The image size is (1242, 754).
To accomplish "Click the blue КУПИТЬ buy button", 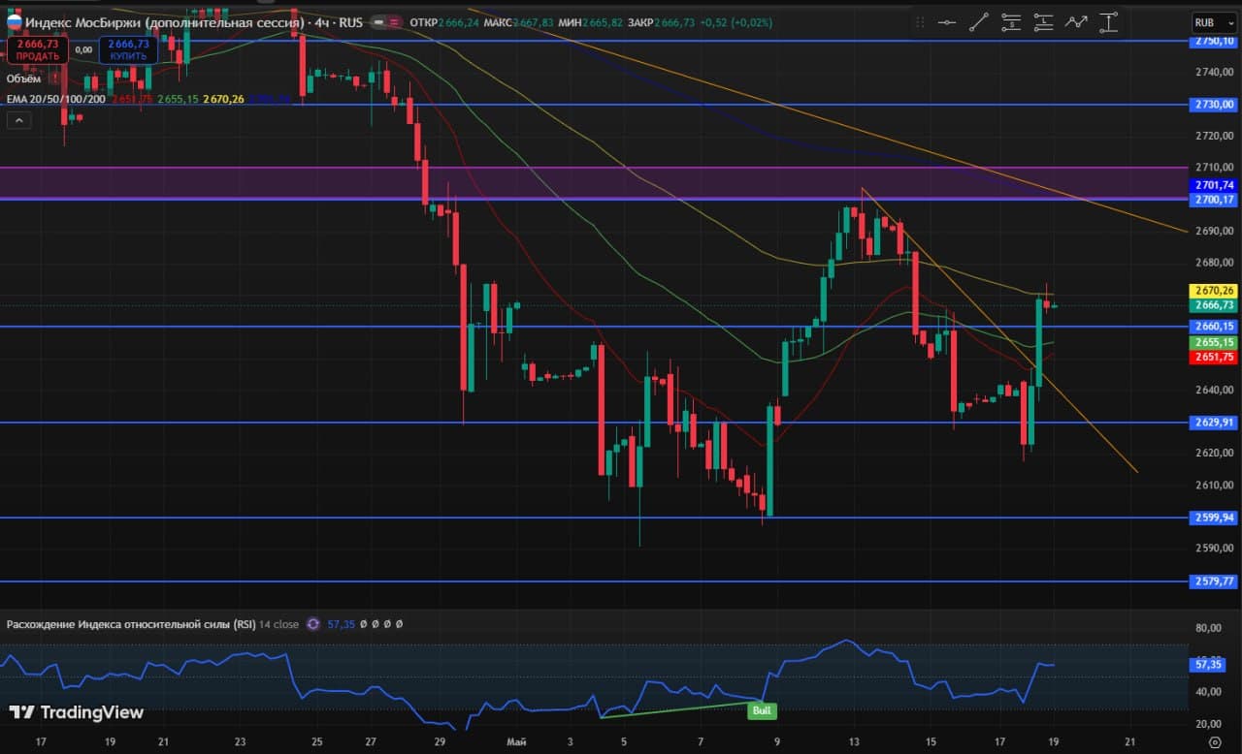I will tap(128, 49).
